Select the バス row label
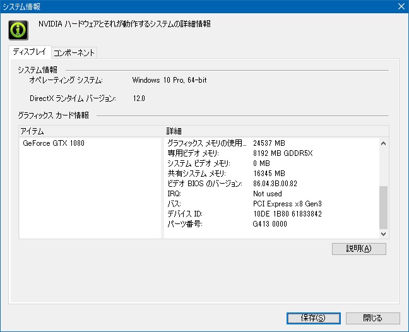The width and height of the screenshot is (409, 332). (x=174, y=204)
